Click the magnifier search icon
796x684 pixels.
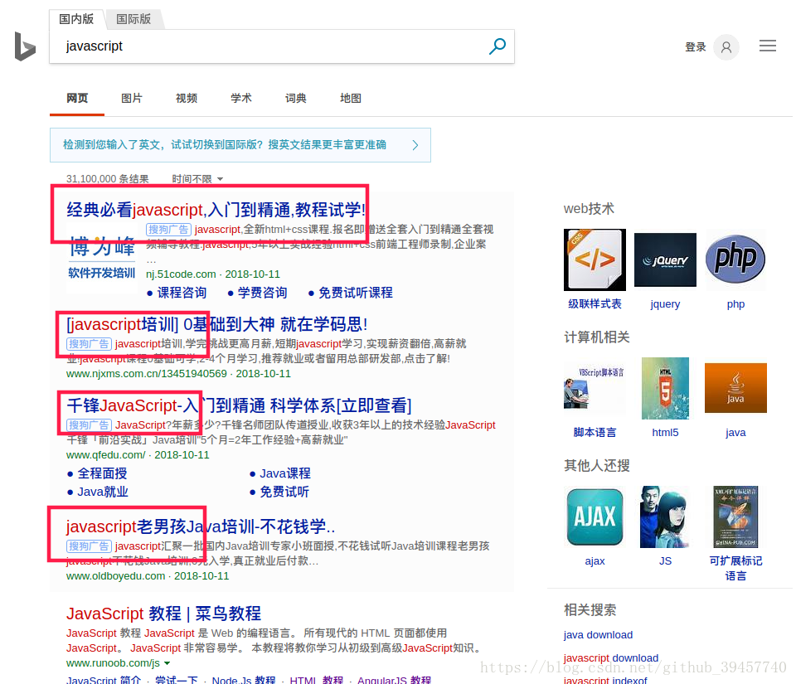(497, 46)
